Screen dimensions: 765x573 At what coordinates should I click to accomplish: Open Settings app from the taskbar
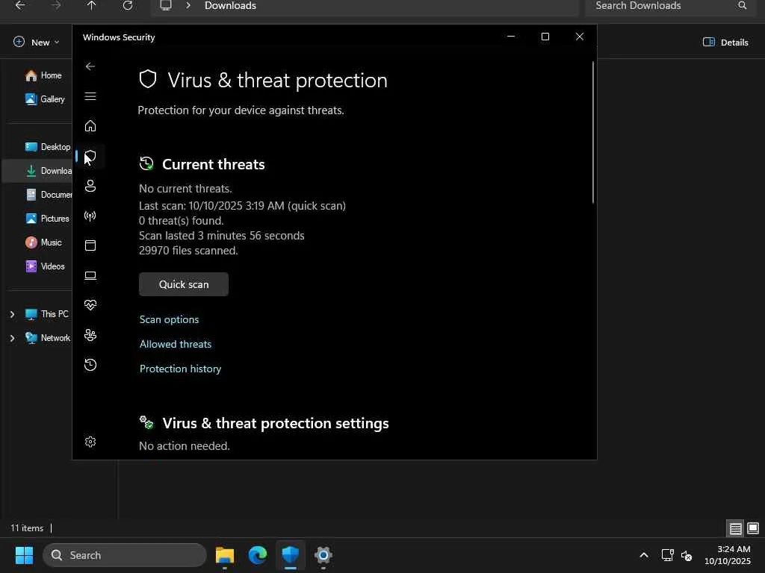(323, 555)
